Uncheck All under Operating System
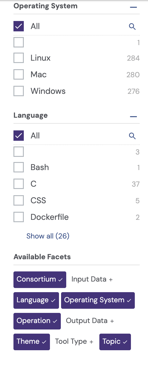 click(x=19, y=26)
